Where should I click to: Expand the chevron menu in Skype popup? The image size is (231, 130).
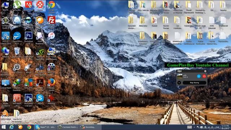[179, 83]
